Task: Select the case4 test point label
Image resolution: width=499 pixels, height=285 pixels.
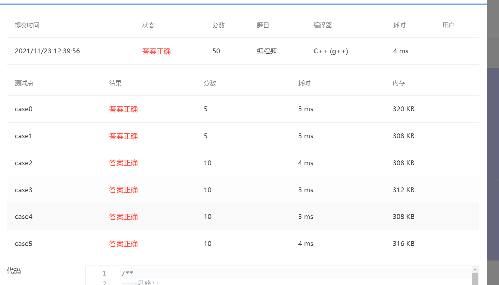Action: click(x=23, y=217)
